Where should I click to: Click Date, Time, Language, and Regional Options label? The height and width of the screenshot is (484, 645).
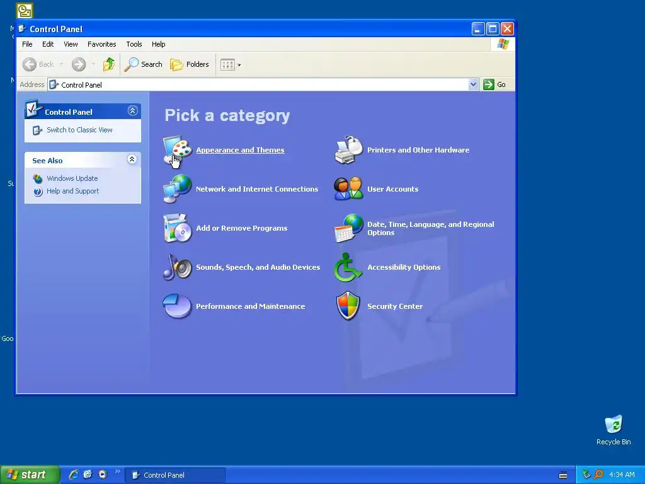(431, 228)
